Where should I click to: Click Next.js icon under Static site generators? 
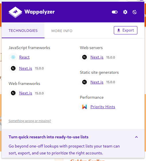pyautogui.click(x=84, y=82)
